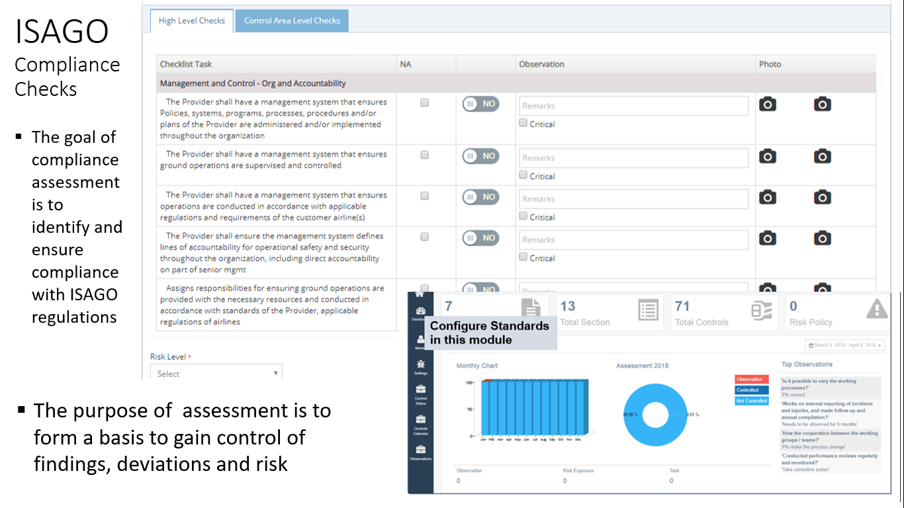Screen dimensions: 904x508
Task: Tick NA checkbox for 'Policies, systems, programs' row
Action: [x=425, y=103]
